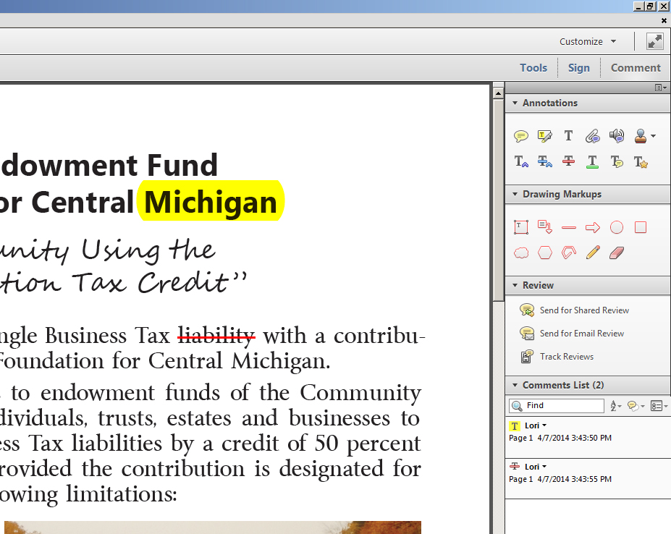Screen dimensions: 671x534
Task: Pick the Pencil drawing tool
Action: (x=593, y=253)
